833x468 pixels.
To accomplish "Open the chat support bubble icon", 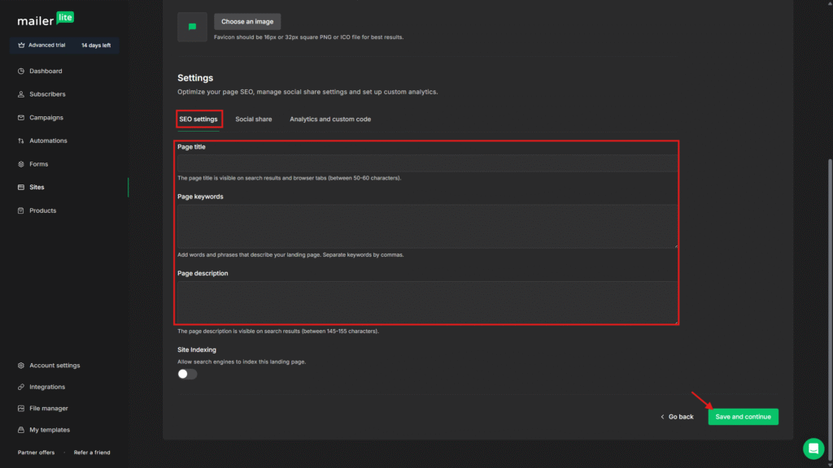I will [813, 448].
